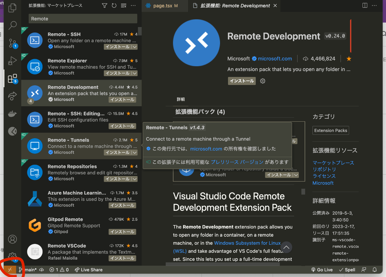Click the extensions list scrollbar thumb
This screenshot has width=386, height=277.
(x=140, y=31)
